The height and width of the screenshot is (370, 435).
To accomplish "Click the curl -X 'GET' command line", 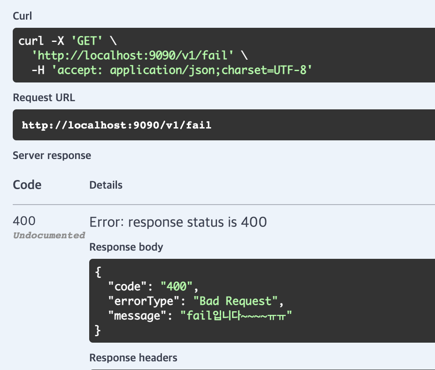I will click(x=68, y=41).
